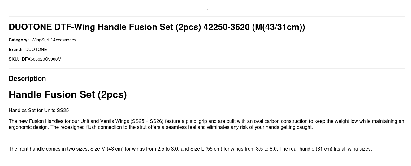Click the text "Size M (43 cm)"

point(107,149)
